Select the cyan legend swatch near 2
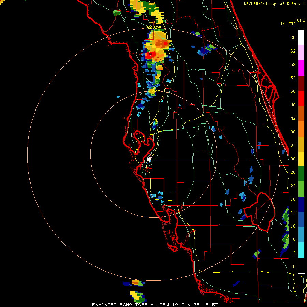The width and height of the screenshot is (307, 307). 301,250
